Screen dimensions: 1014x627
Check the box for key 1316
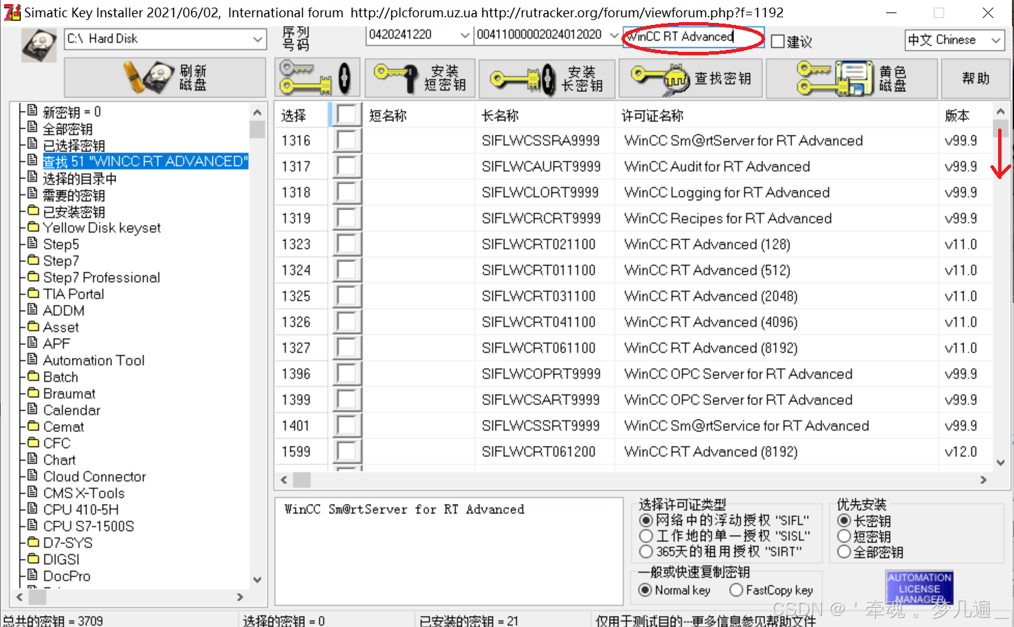(346, 140)
